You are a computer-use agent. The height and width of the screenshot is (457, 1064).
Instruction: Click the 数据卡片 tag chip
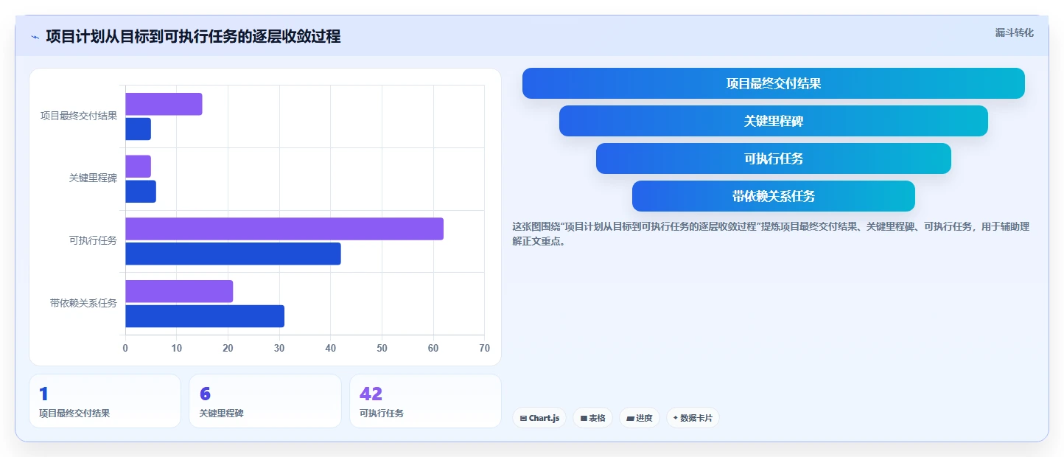point(693,418)
